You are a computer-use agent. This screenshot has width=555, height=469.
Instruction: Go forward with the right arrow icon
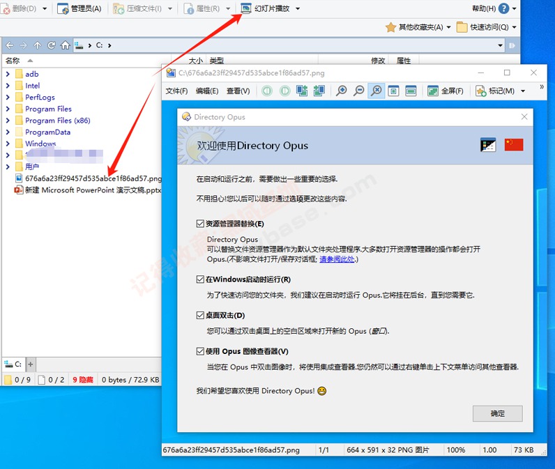[x=24, y=45]
